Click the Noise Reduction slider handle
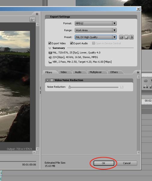Screen dimensions: 152x181 pos(70,87)
